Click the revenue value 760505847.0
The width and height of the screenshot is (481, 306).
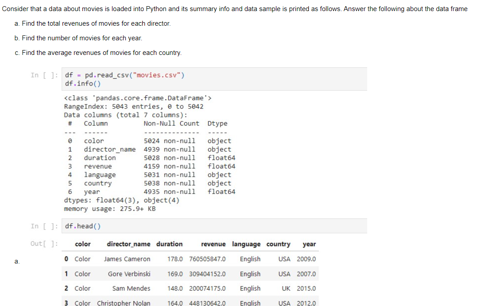[x=208, y=259]
